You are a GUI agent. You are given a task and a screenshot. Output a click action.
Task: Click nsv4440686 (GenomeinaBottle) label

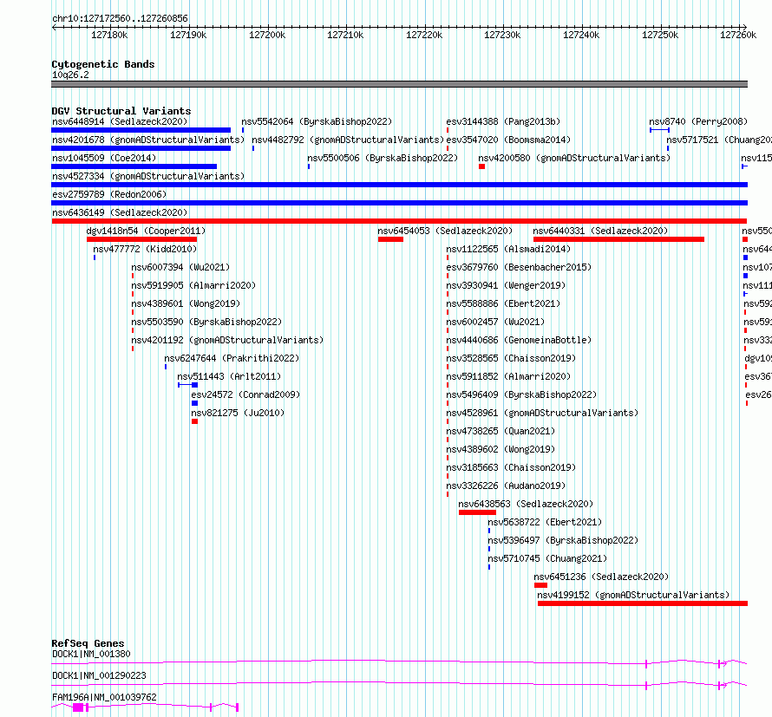tap(519, 340)
